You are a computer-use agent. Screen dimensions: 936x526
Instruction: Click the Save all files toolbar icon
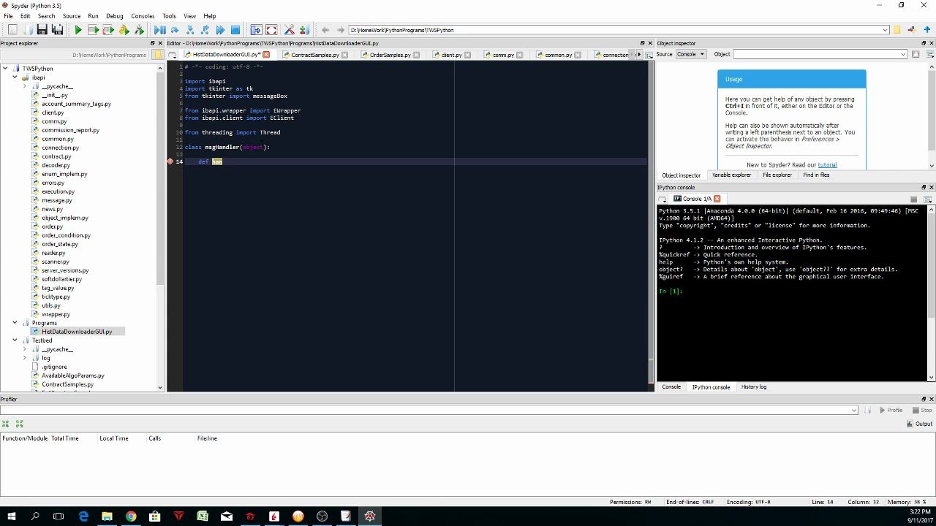58,30
